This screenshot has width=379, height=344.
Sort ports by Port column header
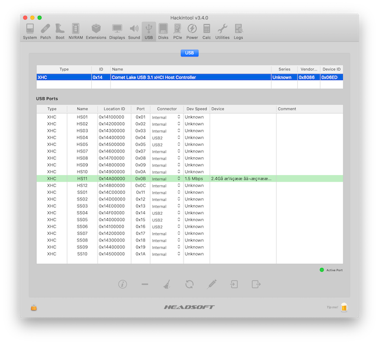140,109
